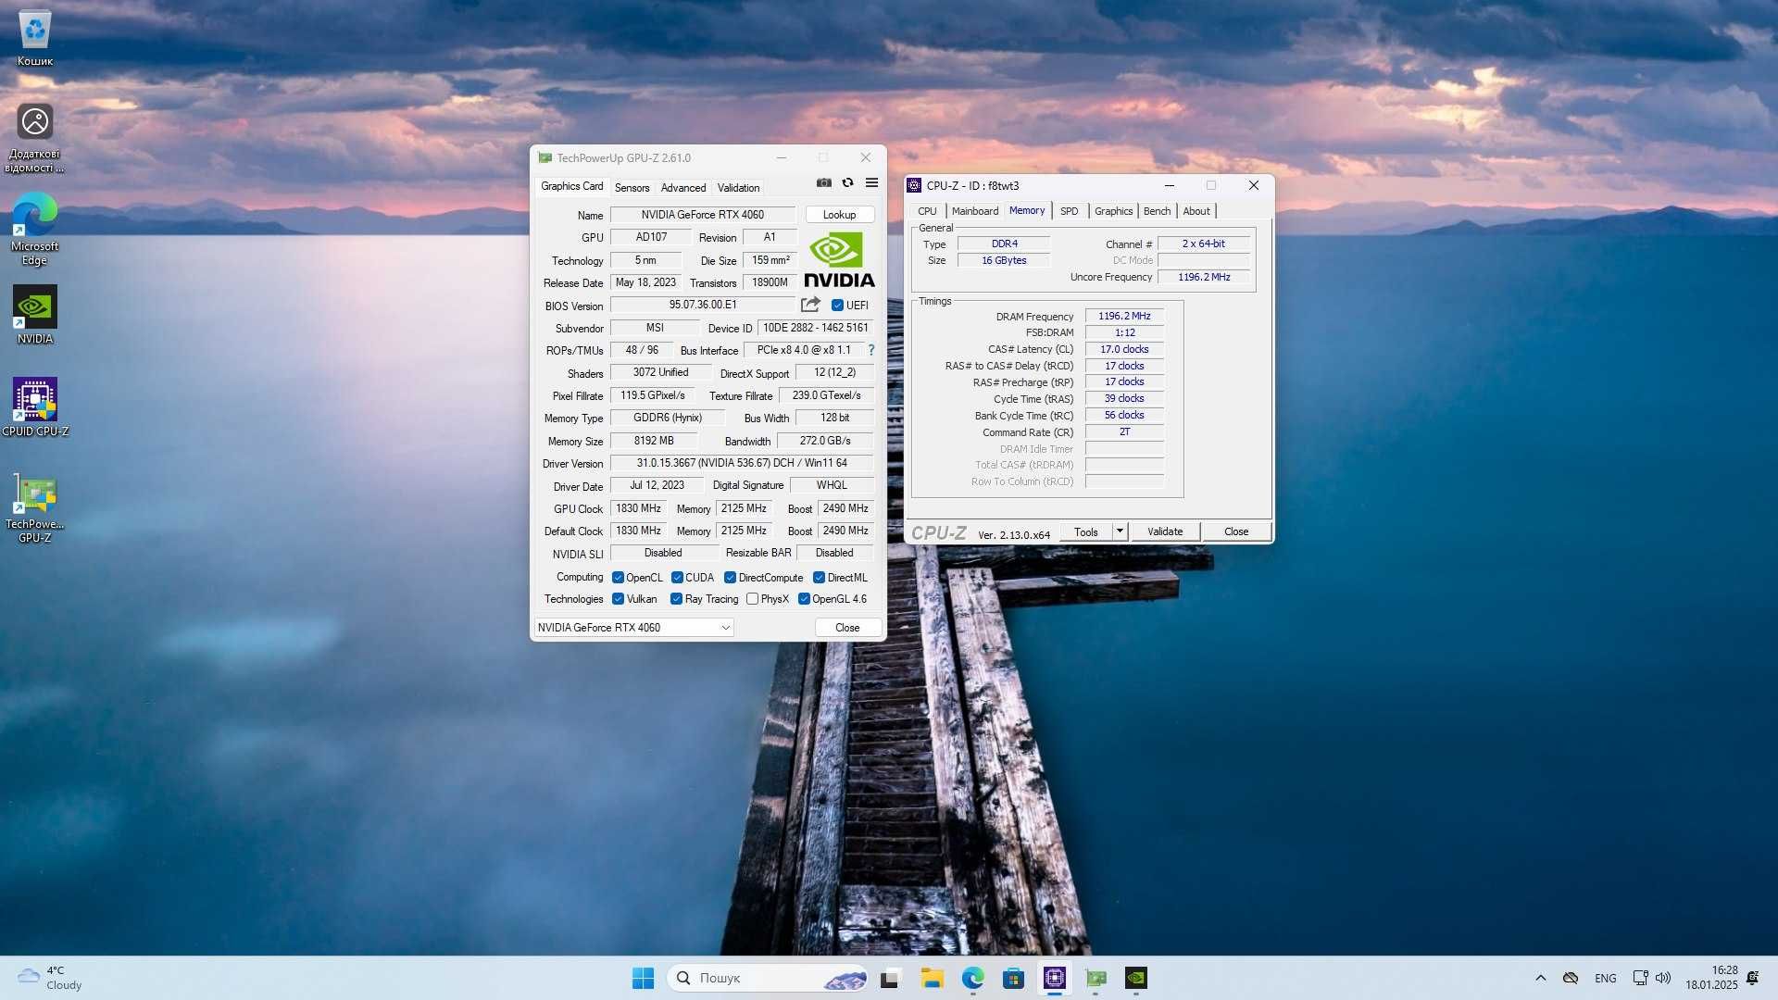Image resolution: width=1778 pixels, height=1000 pixels.
Task: Open the notification bell in taskbar
Action: pyautogui.click(x=1753, y=978)
